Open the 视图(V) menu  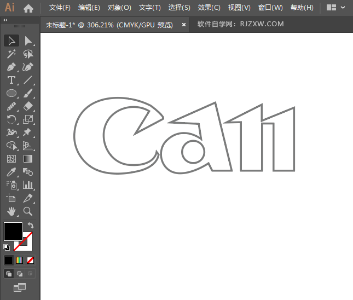239,8
